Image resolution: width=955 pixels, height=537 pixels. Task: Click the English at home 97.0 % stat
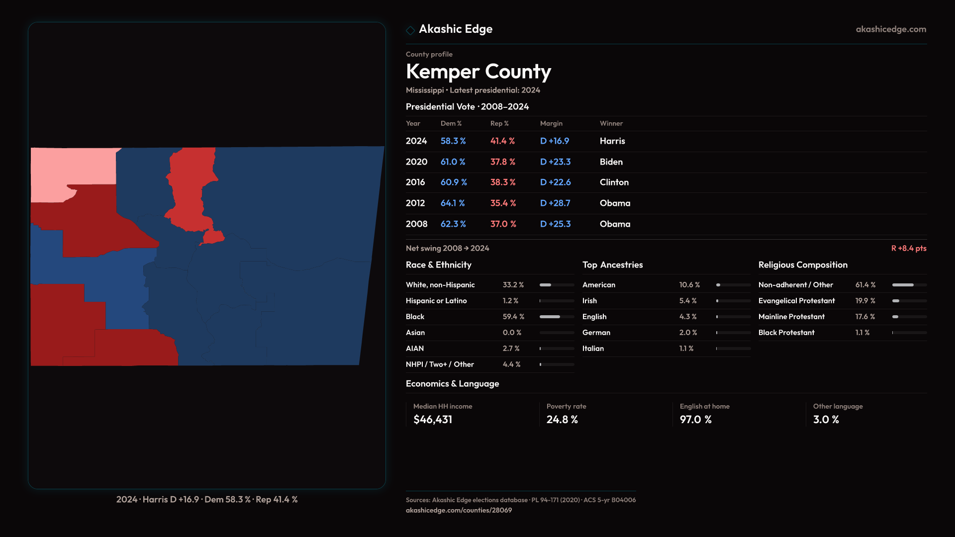click(x=695, y=420)
